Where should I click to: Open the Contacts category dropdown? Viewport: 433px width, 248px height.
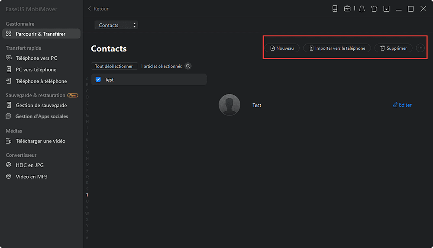click(x=116, y=25)
